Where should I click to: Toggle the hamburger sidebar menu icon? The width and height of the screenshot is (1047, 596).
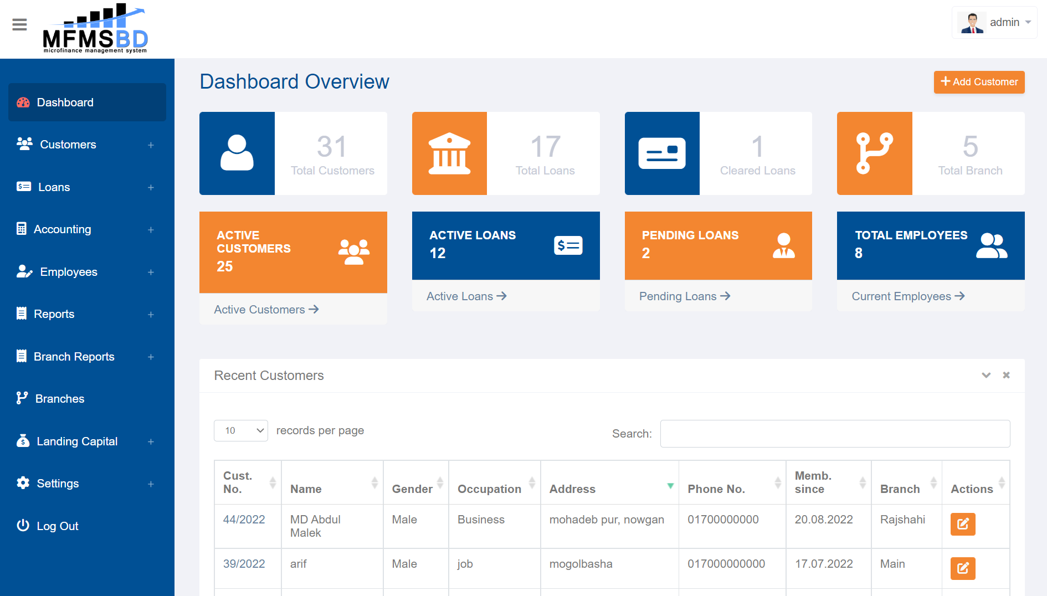pos(19,24)
